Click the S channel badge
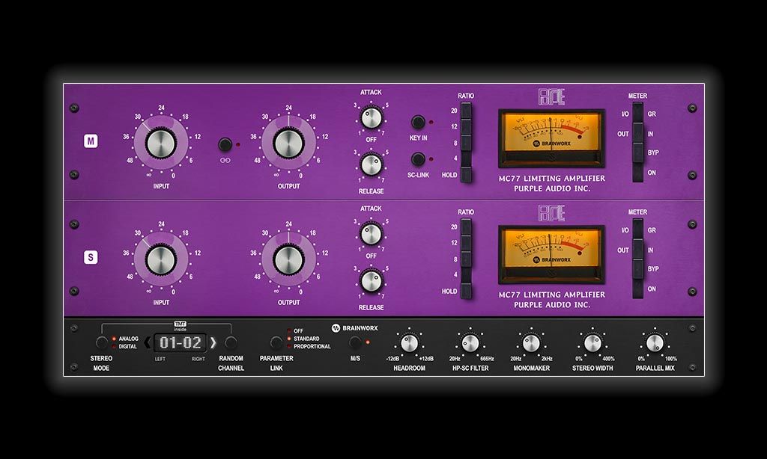The image size is (767, 459). (x=91, y=257)
